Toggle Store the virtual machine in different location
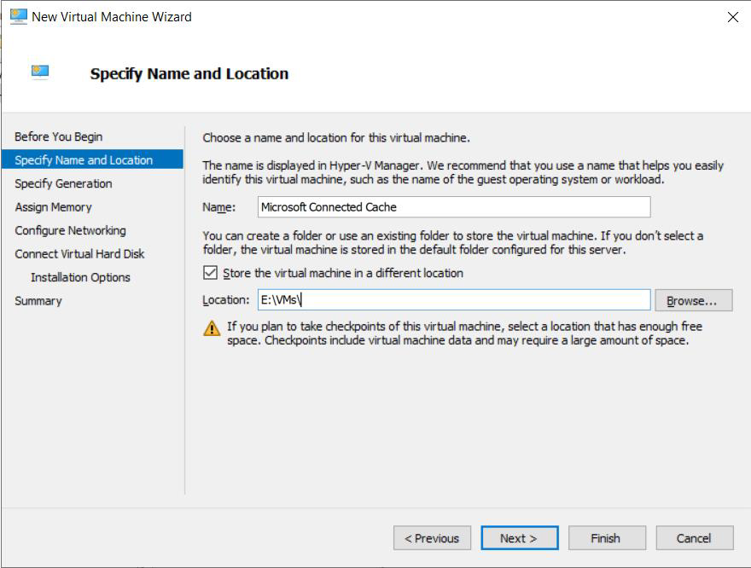 point(210,273)
